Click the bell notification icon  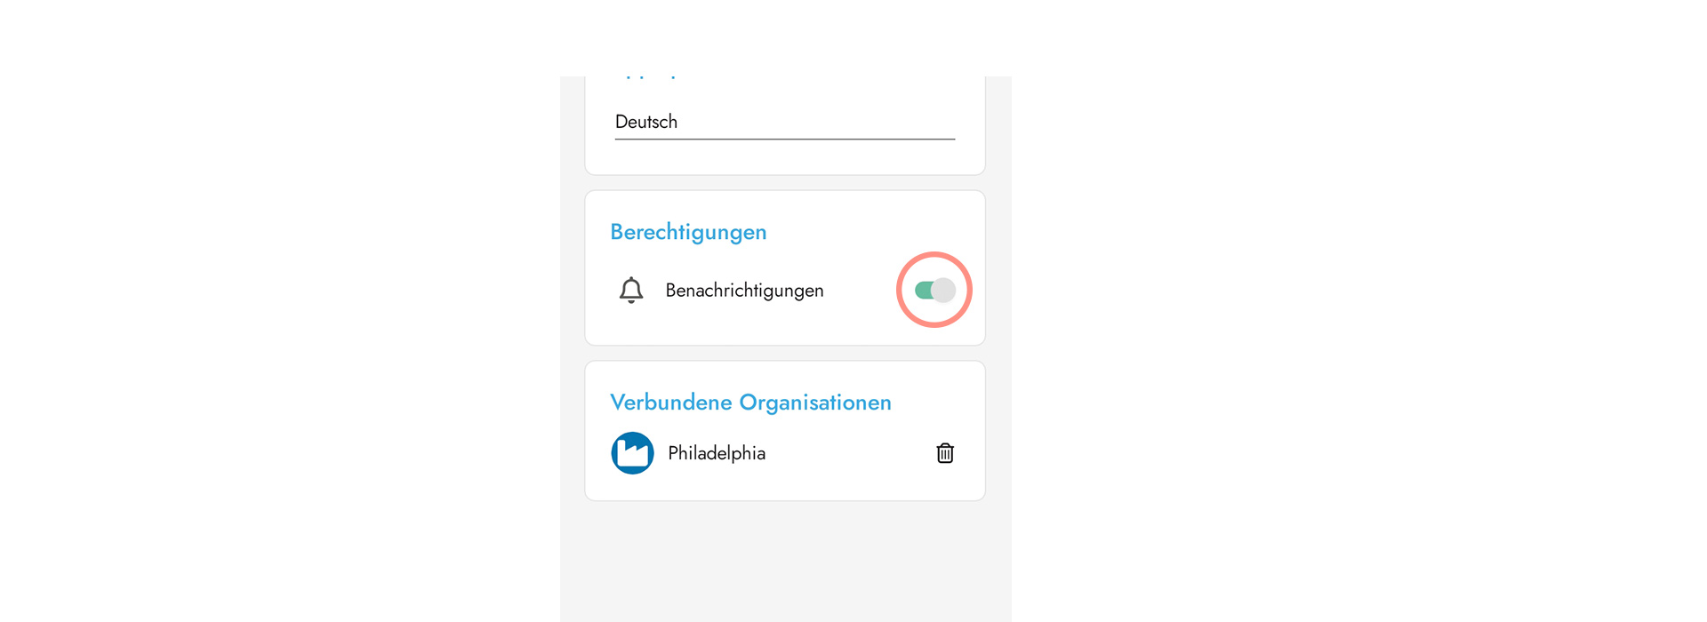[x=631, y=291]
